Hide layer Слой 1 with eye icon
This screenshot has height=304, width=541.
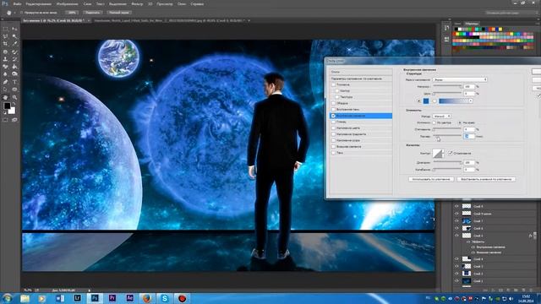click(x=456, y=281)
